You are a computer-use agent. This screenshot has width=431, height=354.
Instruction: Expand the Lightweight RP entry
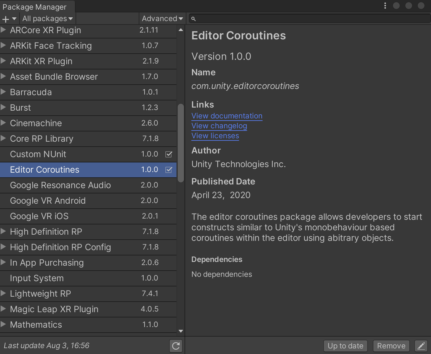pyautogui.click(x=3, y=293)
